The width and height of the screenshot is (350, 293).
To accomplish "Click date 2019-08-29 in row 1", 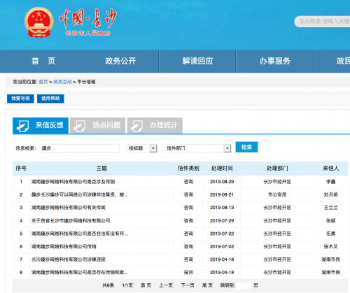I will click(x=222, y=182).
